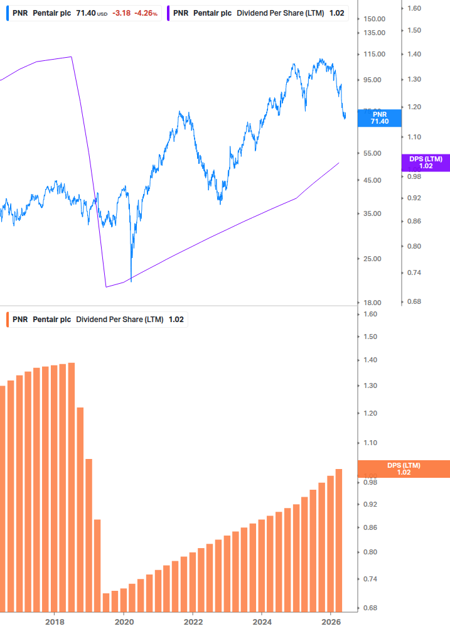Click the 2022 label on time axis

(x=193, y=622)
